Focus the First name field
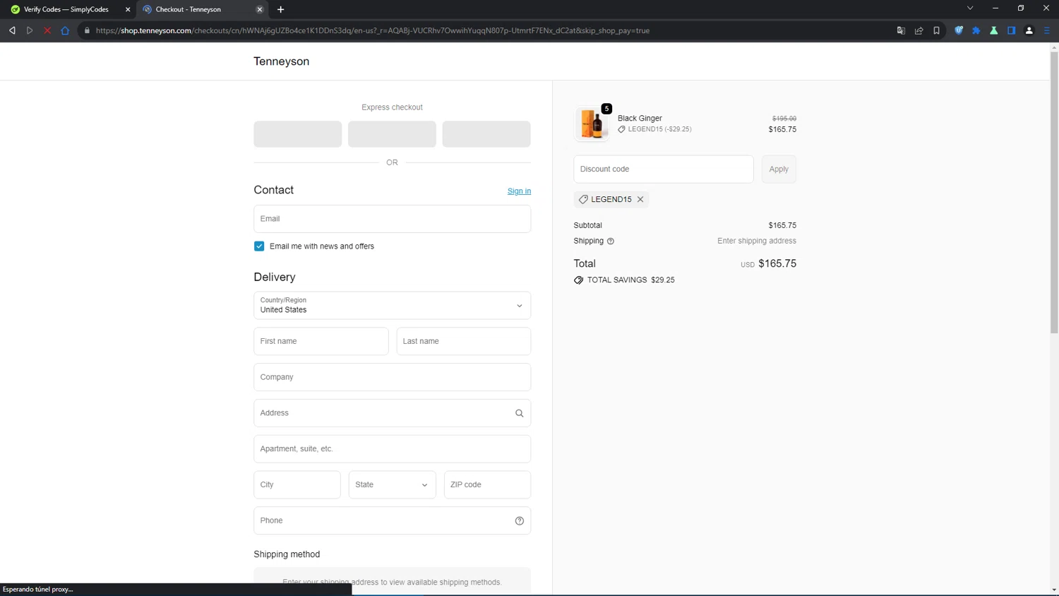The height and width of the screenshot is (596, 1059). [x=321, y=341]
